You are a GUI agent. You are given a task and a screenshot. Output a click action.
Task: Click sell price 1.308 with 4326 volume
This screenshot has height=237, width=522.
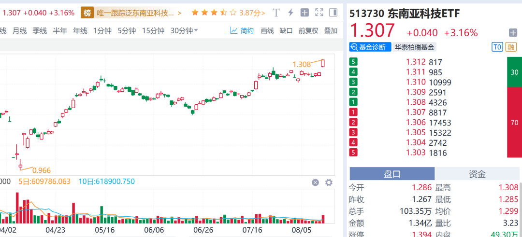(x=416, y=102)
